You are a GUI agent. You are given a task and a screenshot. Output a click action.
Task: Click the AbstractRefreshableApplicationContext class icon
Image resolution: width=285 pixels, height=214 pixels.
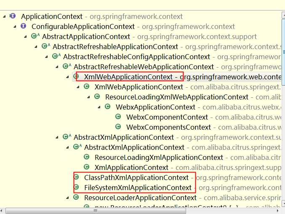tap(45, 46)
